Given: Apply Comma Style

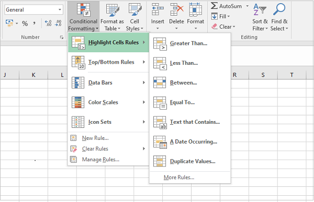Looking at the screenshot, I should (34, 23).
